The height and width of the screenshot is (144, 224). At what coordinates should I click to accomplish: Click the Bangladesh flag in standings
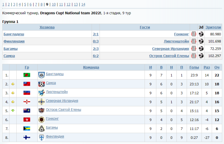(27, 75)
